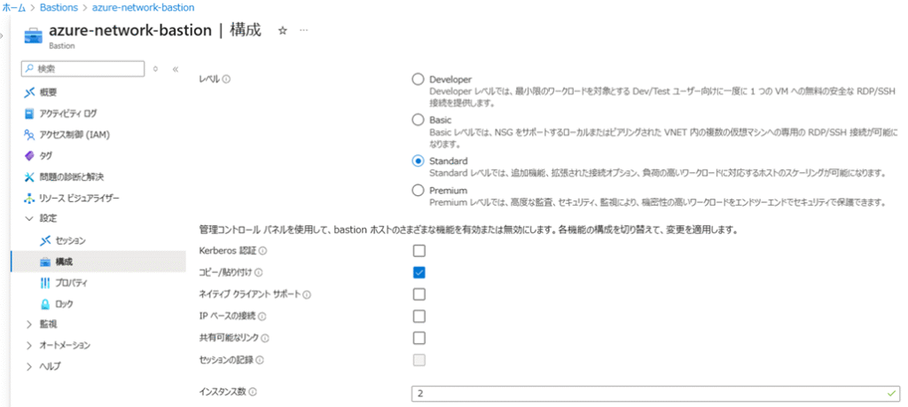This screenshot has height=407, width=908.
Task: Enable the ネイティブ クライアント サポート checkbox
Action: click(x=419, y=294)
